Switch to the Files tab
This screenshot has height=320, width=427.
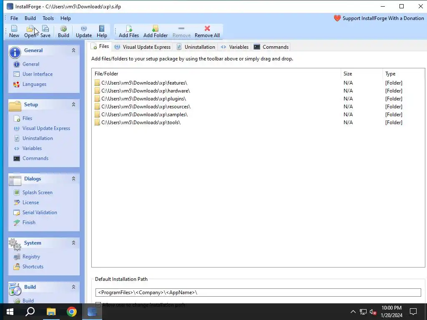[x=101, y=47]
